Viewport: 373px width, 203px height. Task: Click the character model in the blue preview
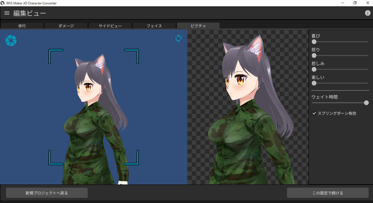click(x=94, y=110)
